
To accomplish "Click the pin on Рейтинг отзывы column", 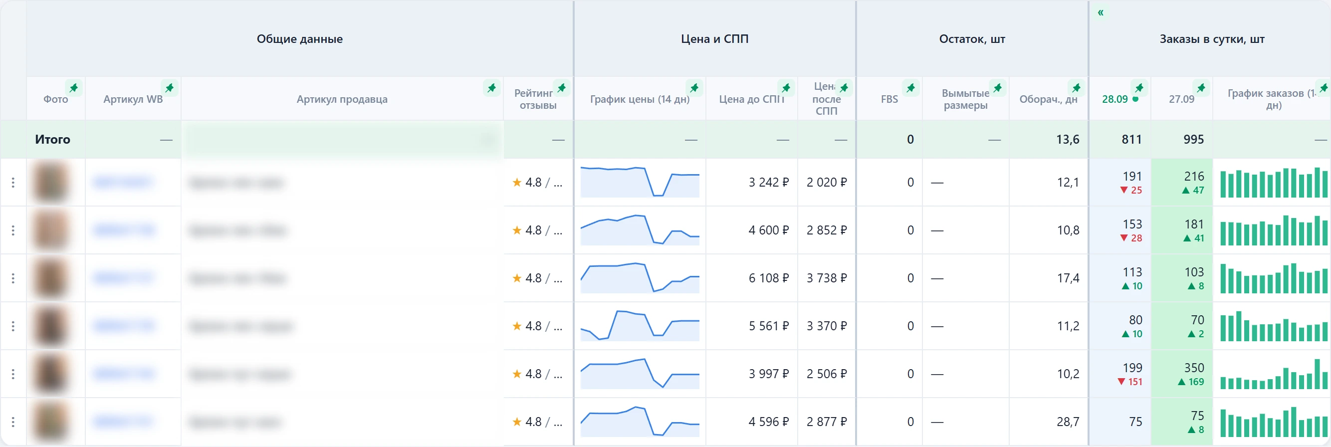I will coord(561,88).
